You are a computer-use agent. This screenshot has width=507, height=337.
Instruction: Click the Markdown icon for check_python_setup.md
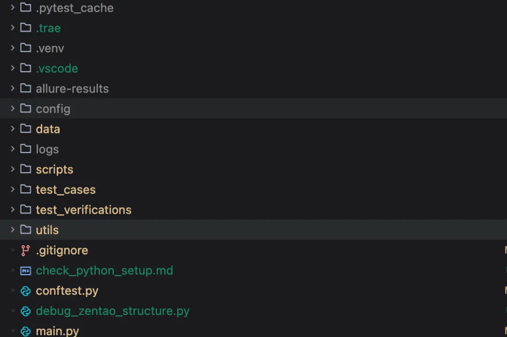click(25, 271)
